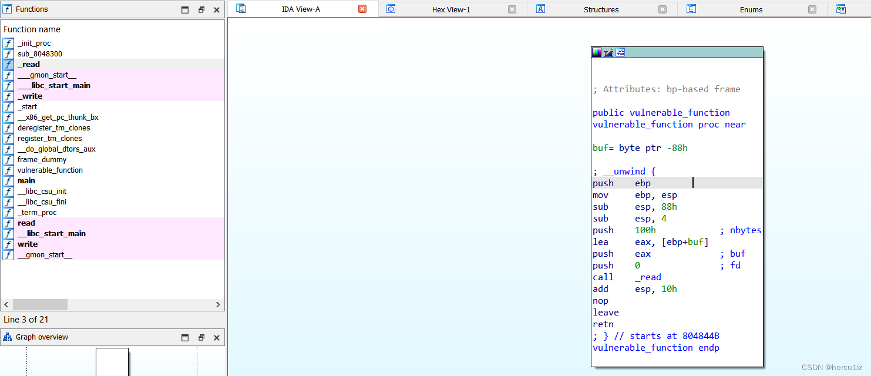Click the function icon beside _start

point(8,107)
